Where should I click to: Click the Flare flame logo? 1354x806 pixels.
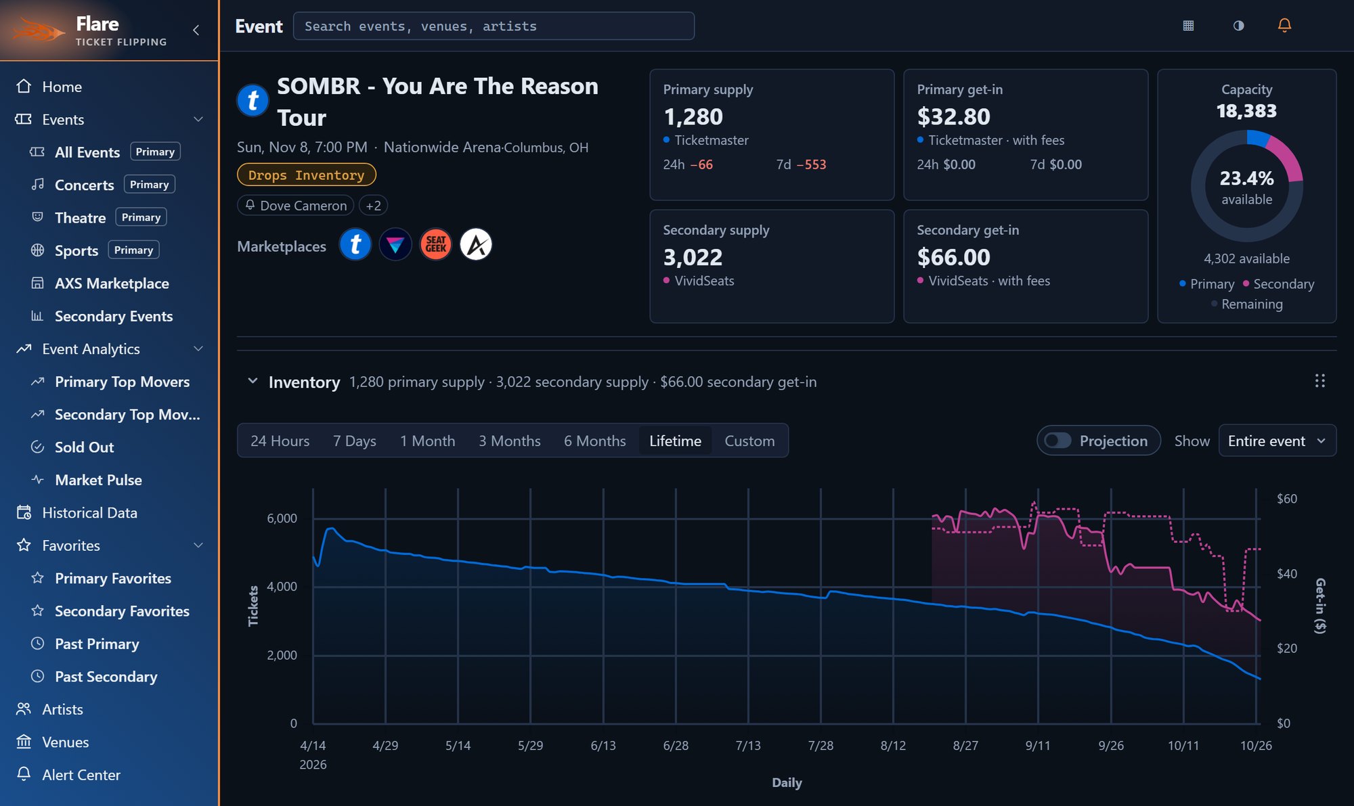coord(39,30)
